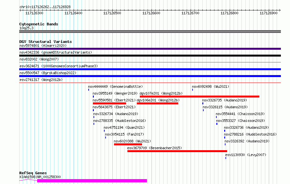Click the nsv5590581 (Ebert2021) label

[114, 100]
